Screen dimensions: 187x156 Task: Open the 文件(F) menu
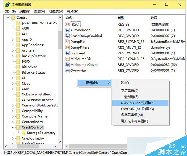click(10, 12)
